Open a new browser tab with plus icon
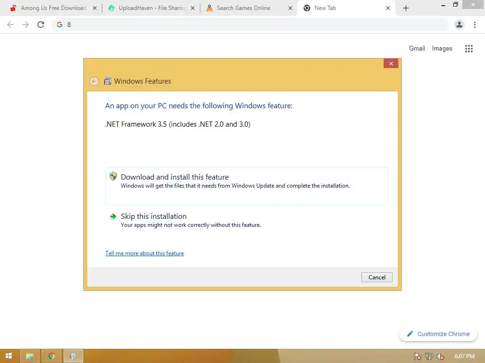This screenshot has width=485, height=363. [x=406, y=9]
